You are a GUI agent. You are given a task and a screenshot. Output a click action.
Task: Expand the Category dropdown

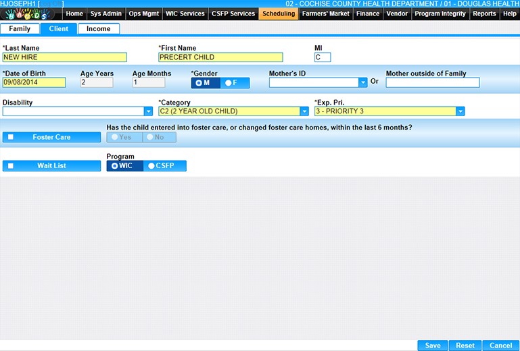click(304, 111)
